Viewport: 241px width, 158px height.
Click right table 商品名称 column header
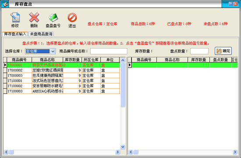pyautogui.click(x=172, y=60)
